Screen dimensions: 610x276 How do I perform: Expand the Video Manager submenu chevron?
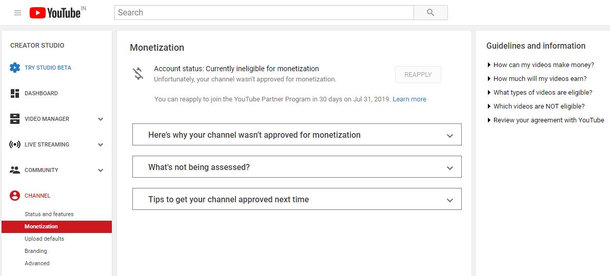coord(101,119)
